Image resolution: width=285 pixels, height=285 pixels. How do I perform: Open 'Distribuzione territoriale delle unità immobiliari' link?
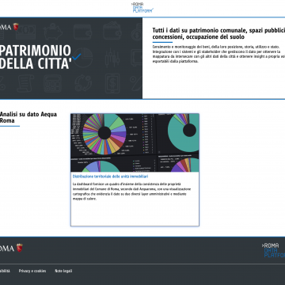tap(110, 177)
